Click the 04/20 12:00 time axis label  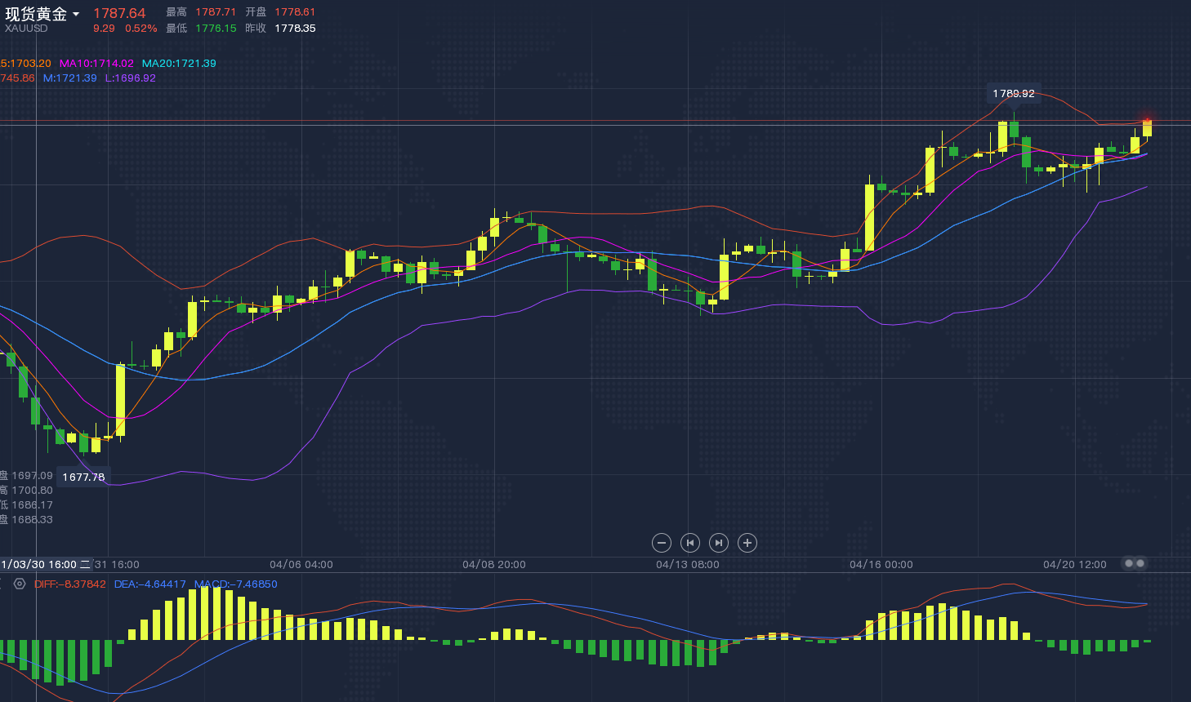coord(1075,565)
